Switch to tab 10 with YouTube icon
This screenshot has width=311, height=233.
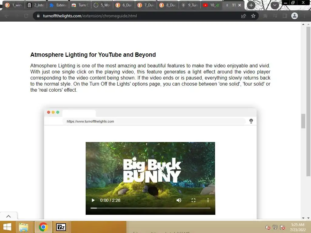pos(211,5)
